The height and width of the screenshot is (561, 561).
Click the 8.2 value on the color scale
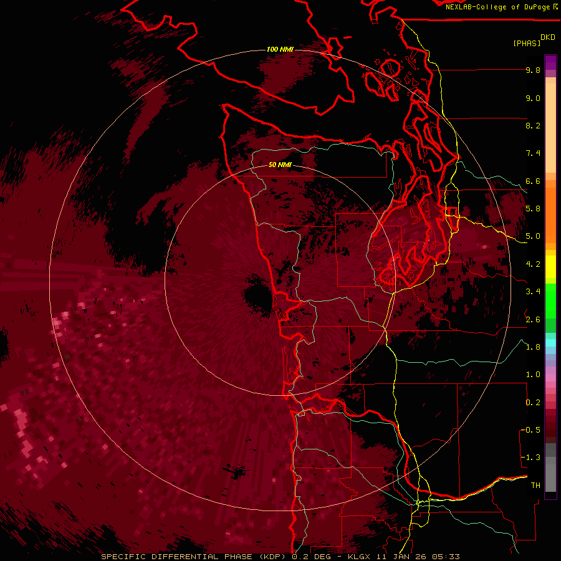point(533,125)
